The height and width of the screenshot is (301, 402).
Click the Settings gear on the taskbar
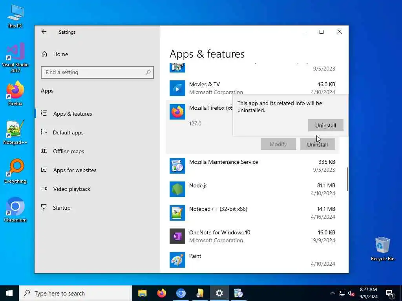point(219,293)
